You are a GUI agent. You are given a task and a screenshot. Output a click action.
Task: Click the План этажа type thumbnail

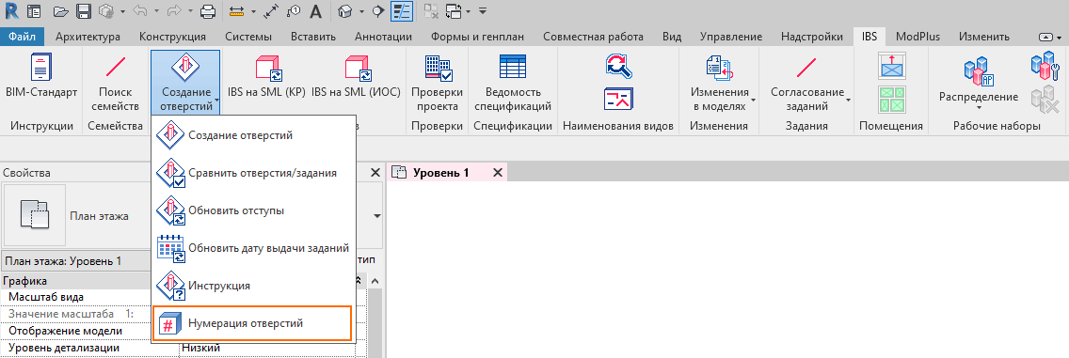(x=34, y=215)
